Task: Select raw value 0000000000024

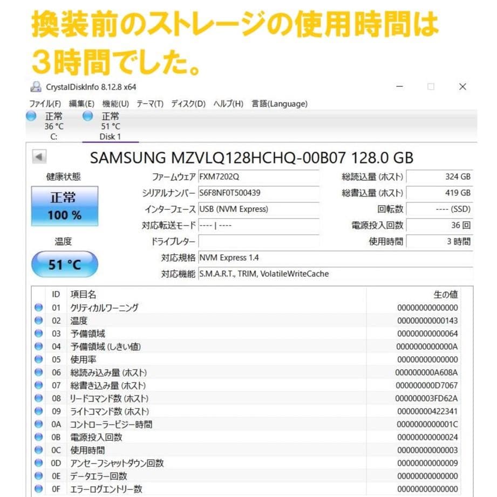Action: 427,437
